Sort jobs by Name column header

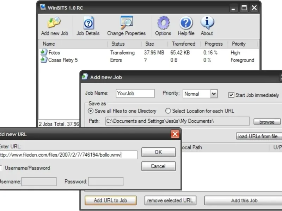click(x=73, y=44)
